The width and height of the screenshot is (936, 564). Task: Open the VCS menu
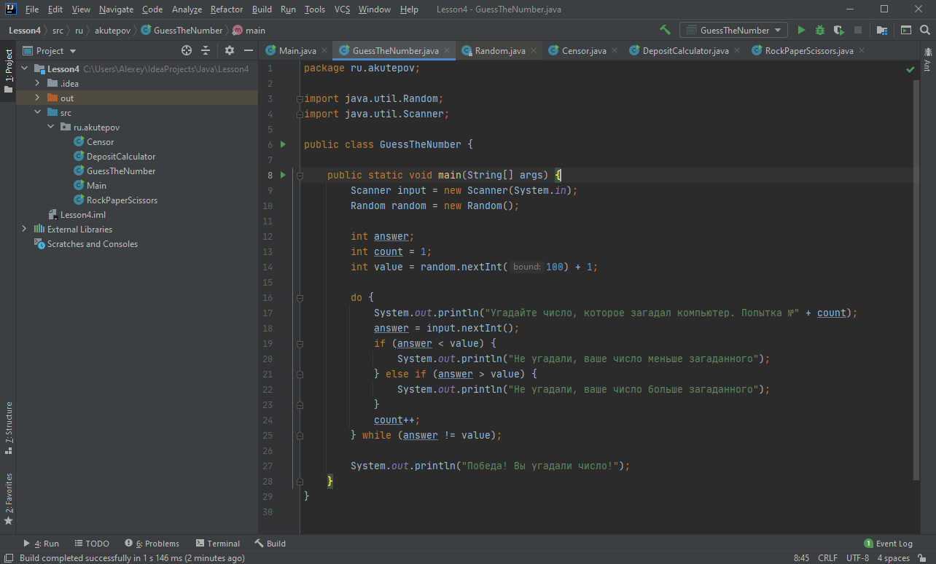(x=343, y=9)
